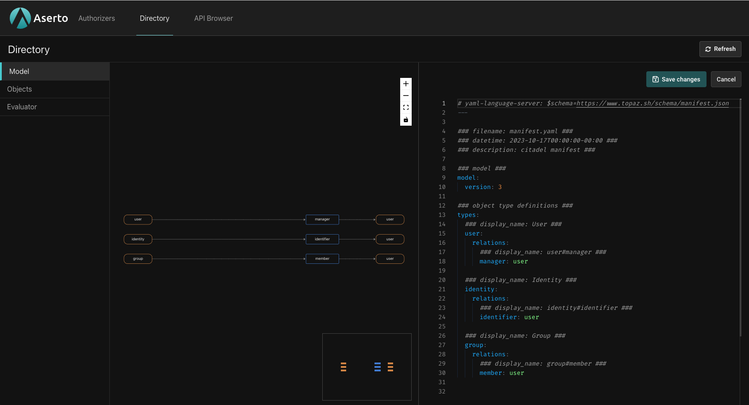The height and width of the screenshot is (405, 749).
Task: Click the identity object node
Action: (x=138, y=239)
